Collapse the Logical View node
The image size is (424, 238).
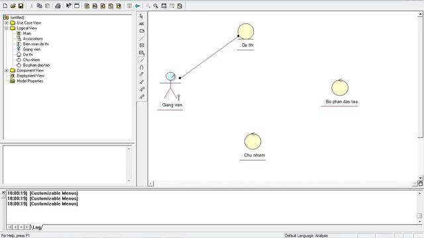(7, 28)
